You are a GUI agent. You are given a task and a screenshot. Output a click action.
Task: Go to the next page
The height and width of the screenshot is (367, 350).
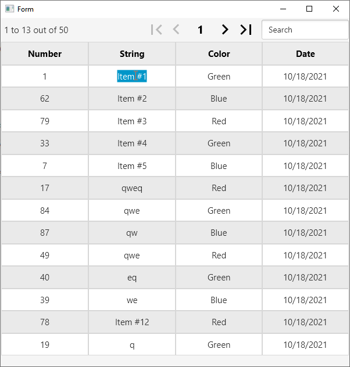[225, 30]
